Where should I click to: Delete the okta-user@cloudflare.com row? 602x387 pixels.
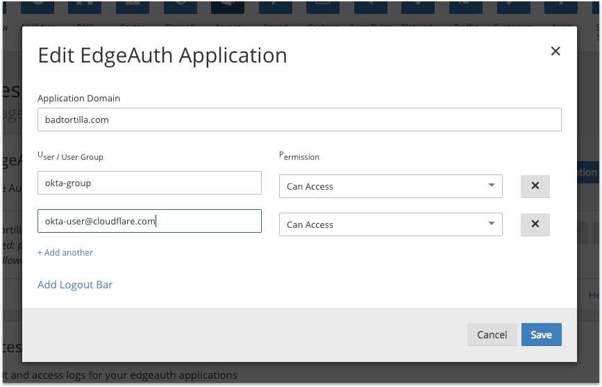click(x=535, y=224)
